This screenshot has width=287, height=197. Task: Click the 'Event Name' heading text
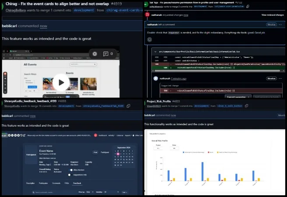[46, 151]
